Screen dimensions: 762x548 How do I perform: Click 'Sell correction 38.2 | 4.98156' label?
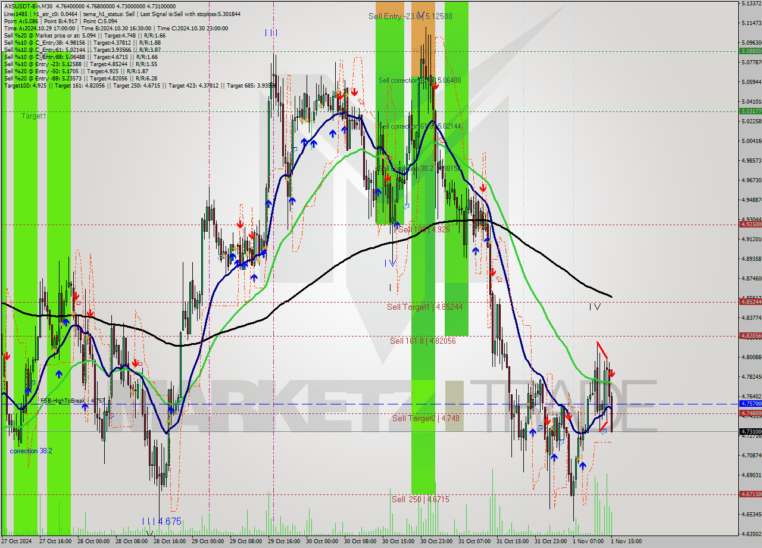tap(420, 169)
